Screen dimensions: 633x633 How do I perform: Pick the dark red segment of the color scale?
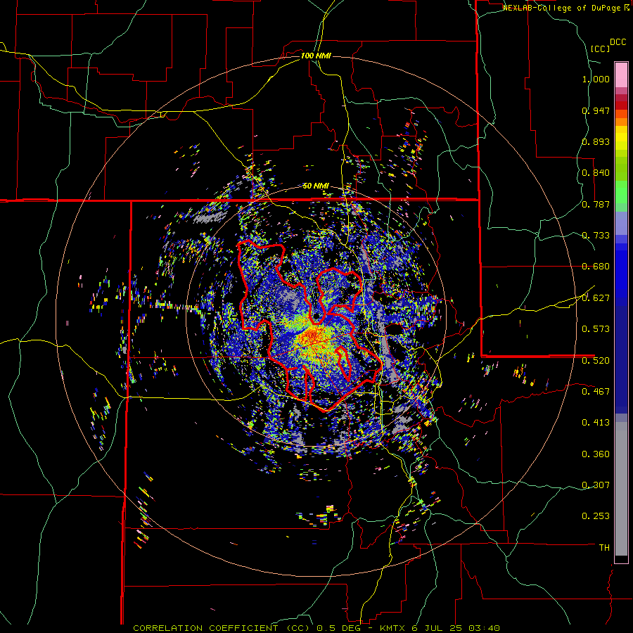(621, 105)
